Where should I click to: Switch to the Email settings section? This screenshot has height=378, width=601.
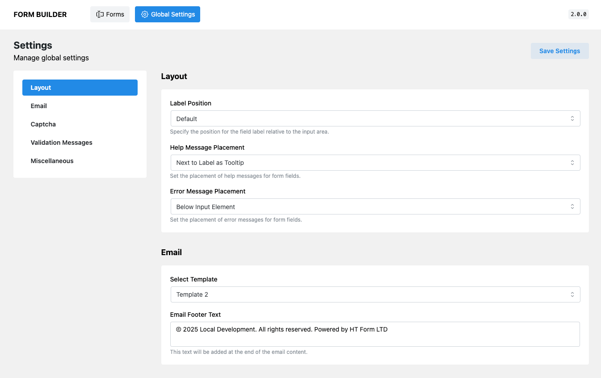coord(39,106)
